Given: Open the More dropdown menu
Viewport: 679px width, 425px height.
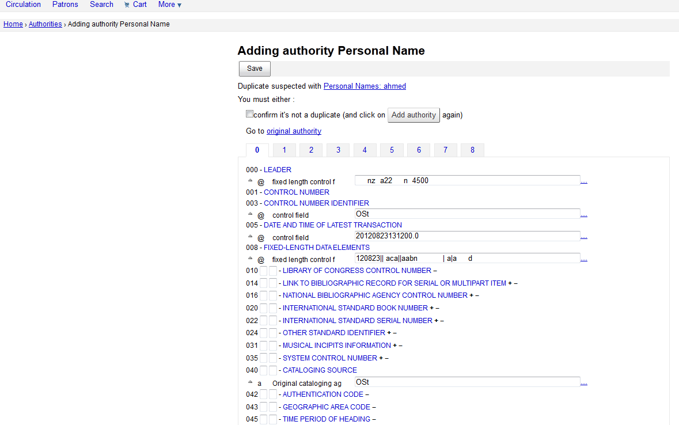Looking at the screenshot, I should point(169,5).
